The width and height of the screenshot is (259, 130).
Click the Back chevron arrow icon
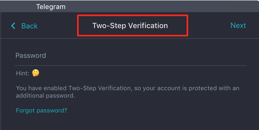coord(13,26)
